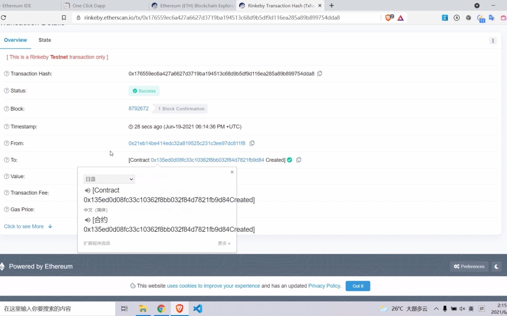Select the Overview tab
The image size is (507, 316).
(x=15, y=40)
